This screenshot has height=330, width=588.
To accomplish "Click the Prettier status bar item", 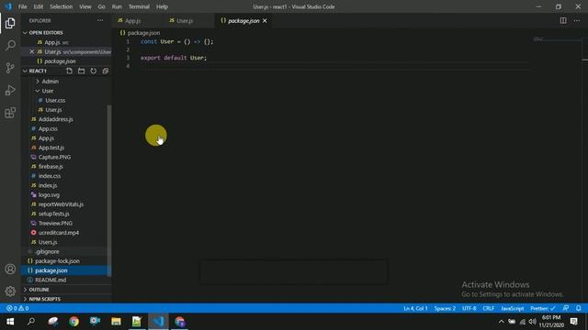I will pyautogui.click(x=542, y=308).
